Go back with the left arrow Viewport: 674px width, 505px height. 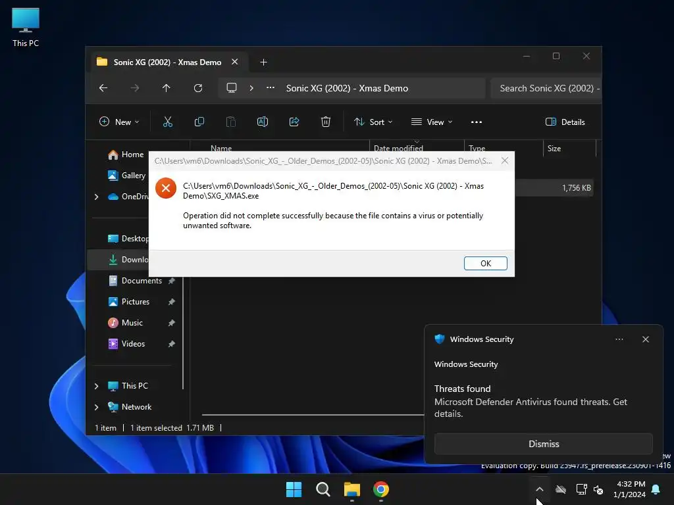click(103, 88)
